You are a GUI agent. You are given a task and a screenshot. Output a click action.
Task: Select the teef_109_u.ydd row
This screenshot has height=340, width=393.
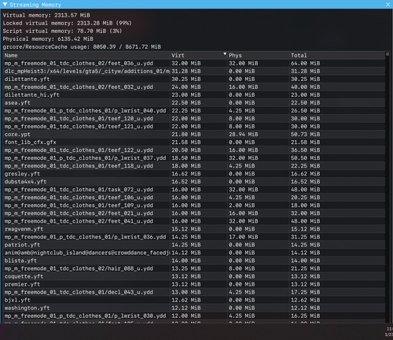click(x=194, y=205)
